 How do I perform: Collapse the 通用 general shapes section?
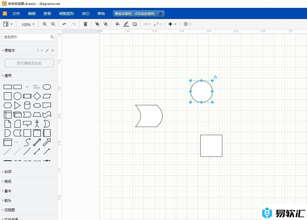(x=7, y=76)
